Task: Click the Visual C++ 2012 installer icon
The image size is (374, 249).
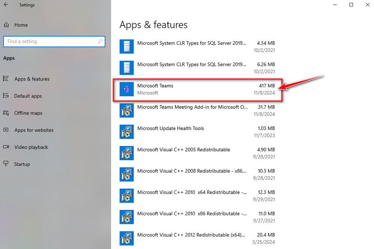Action: pyautogui.click(x=127, y=238)
